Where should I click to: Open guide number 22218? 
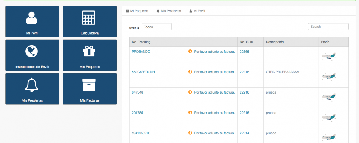[x=244, y=72]
